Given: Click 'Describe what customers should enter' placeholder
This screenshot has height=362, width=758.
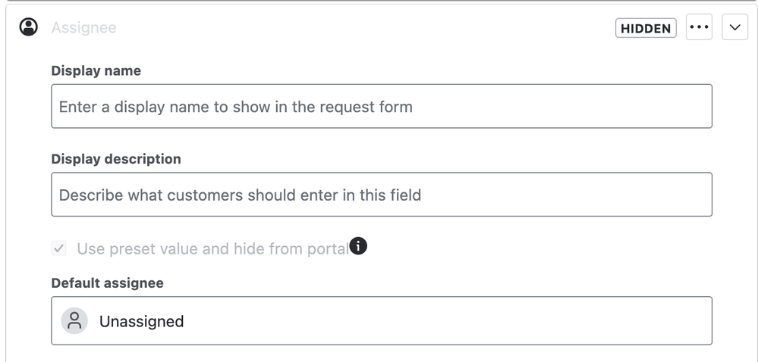Looking at the screenshot, I should pyautogui.click(x=240, y=195).
